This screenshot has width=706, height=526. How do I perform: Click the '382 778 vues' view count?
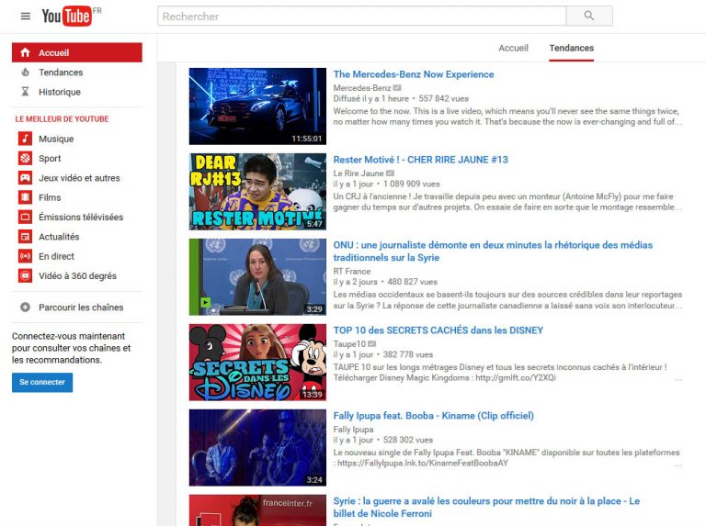(408, 354)
